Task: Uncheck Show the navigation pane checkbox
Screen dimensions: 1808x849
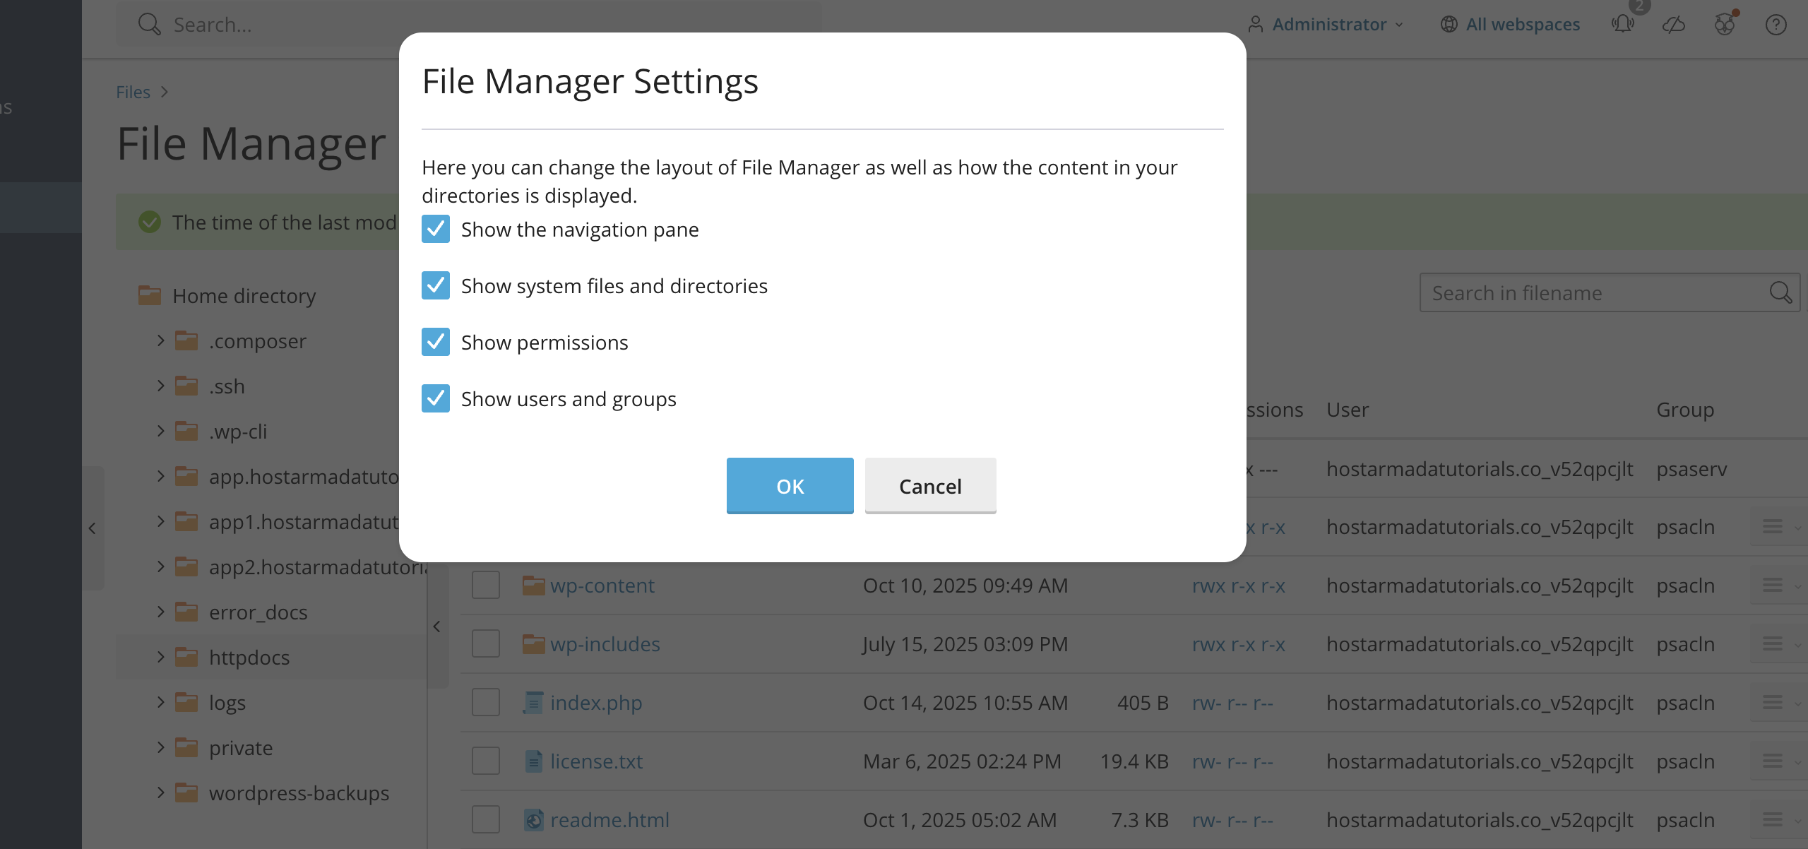Action: pyautogui.click(x=436, y=229)
